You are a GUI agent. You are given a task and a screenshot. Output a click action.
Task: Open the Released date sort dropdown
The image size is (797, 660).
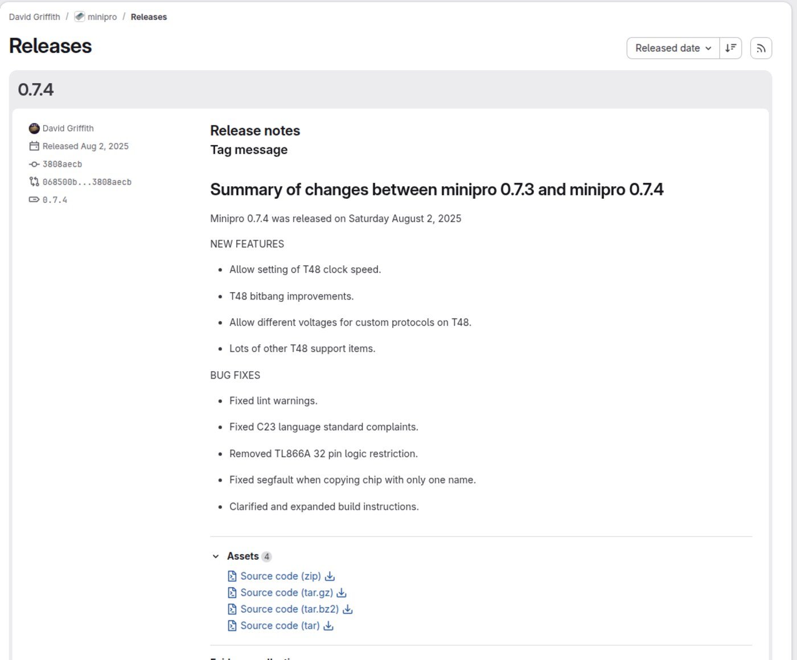[673, 48]
